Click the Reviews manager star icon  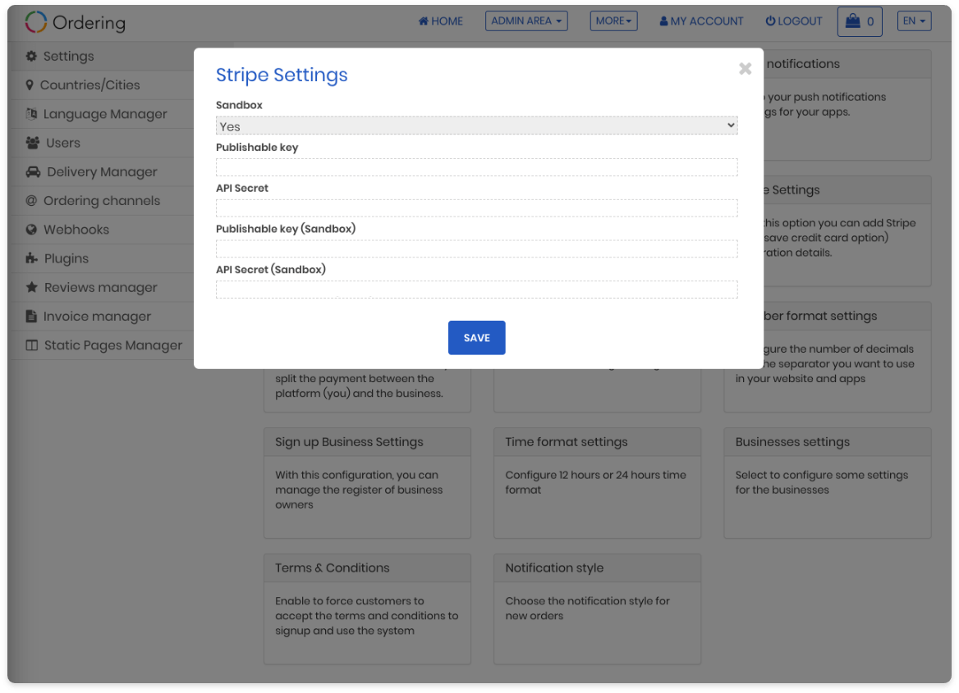tap(32, 287)
